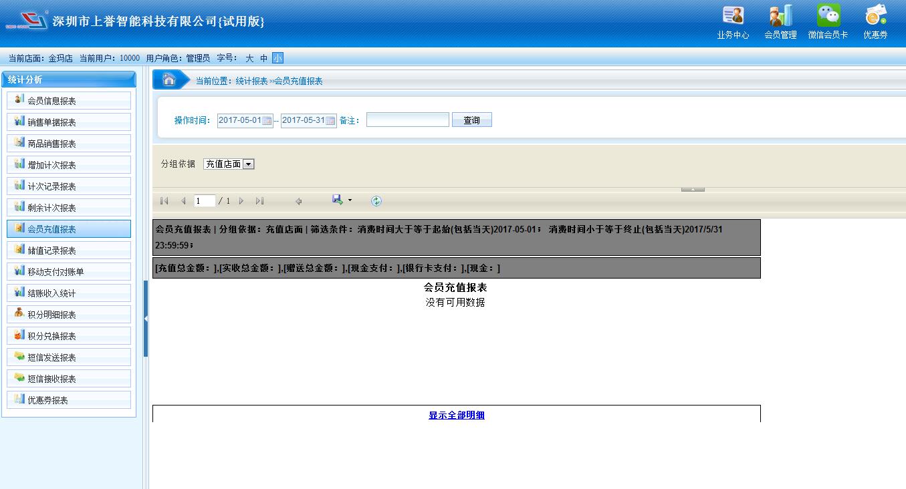This screenshot has height=489, width=906.
Task: Set font size to 小
Action: click(x=277, y=59)
